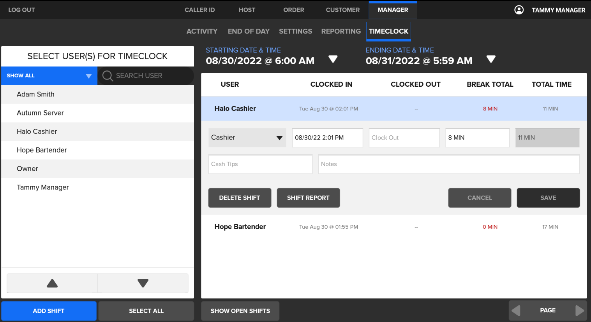Open the End of Day tab

[x=249, y=31]
